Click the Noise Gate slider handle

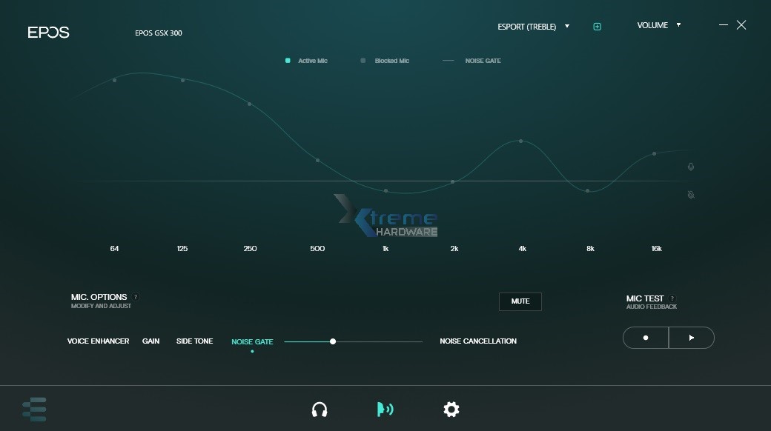tap(333, 341)
